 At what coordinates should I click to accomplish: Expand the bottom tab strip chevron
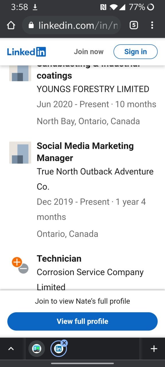11,349
